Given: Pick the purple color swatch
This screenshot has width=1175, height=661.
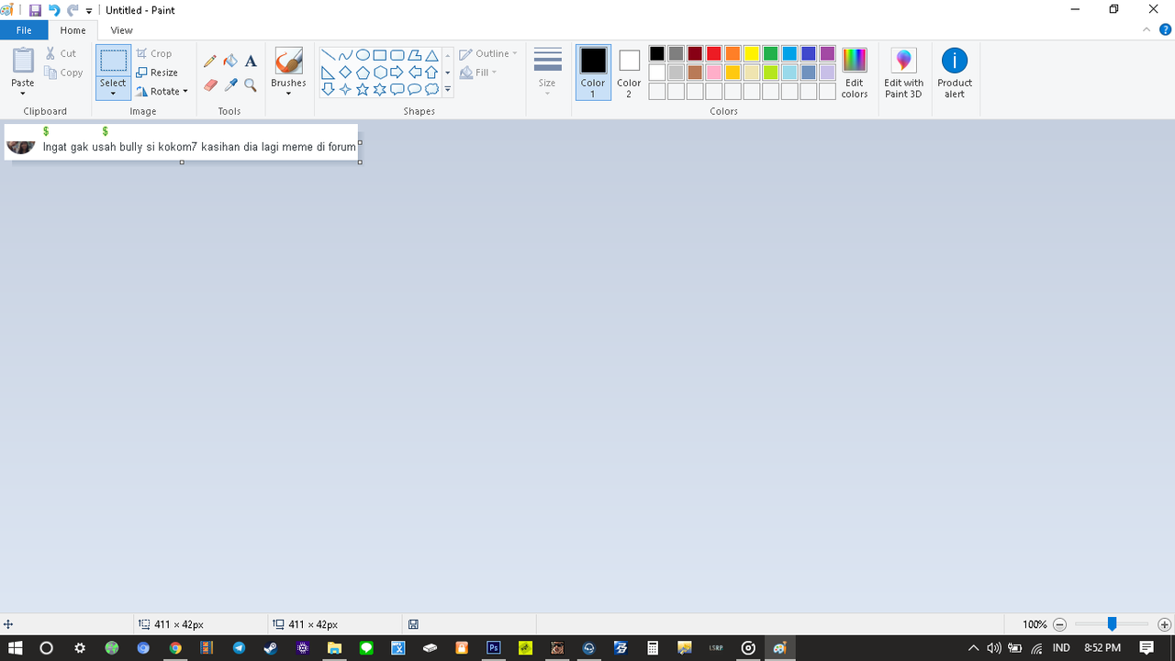Looking at the screenshot, I should pos(827,53).
